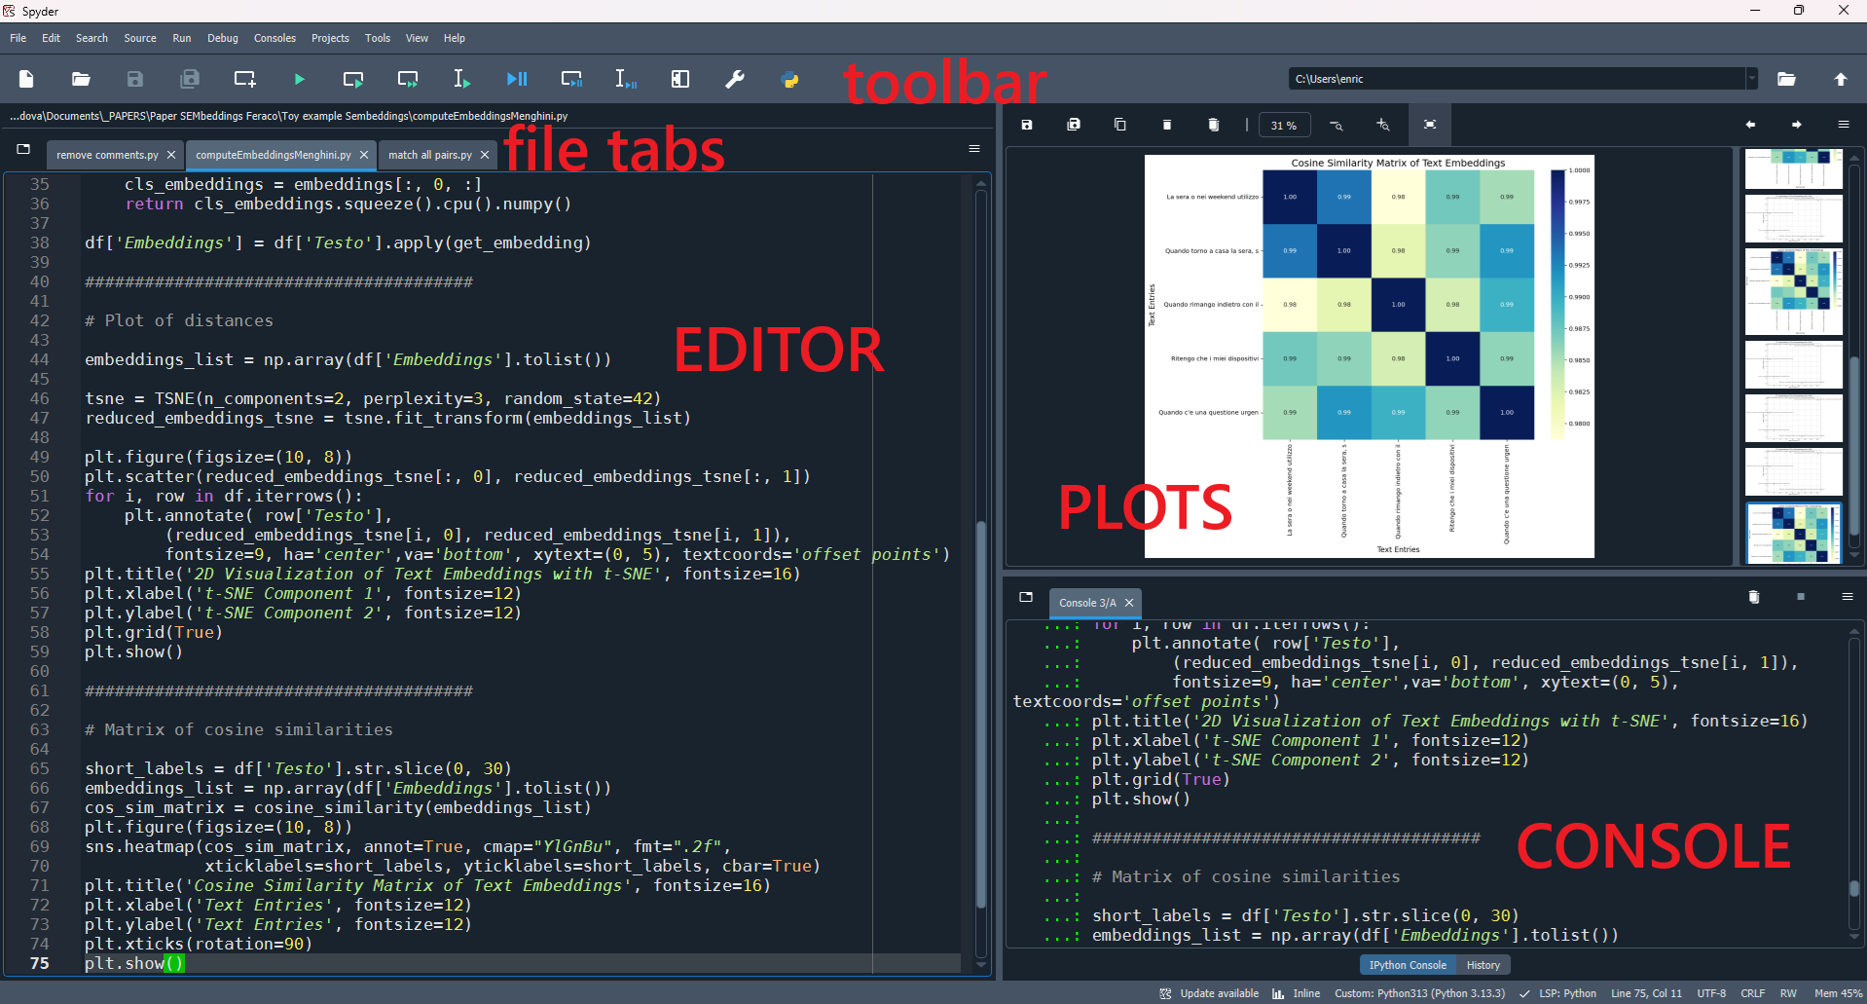Interrupt the kernel with stop button
1867x1004 pixels.
pyautogui.click(x=1801, y=597)
